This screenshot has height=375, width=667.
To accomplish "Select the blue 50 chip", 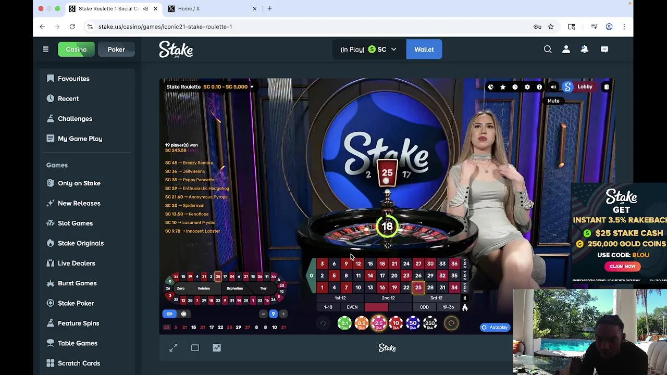I will (x=413, y=323).
